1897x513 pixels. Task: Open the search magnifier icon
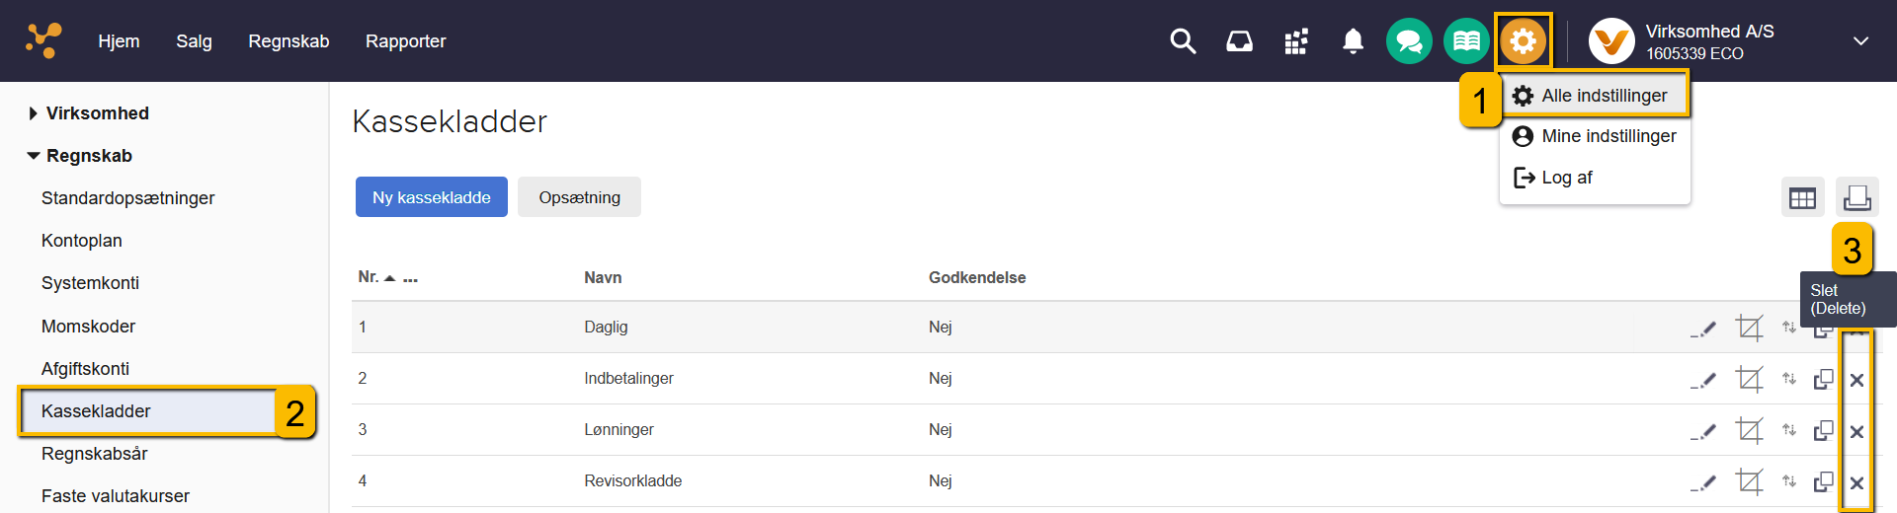click(x=1183, y=41)
